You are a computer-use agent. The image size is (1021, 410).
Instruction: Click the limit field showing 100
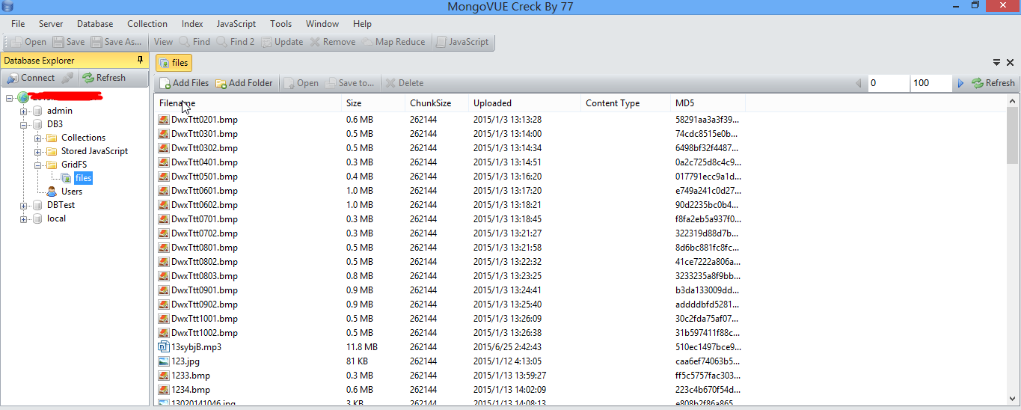[931, 83]
